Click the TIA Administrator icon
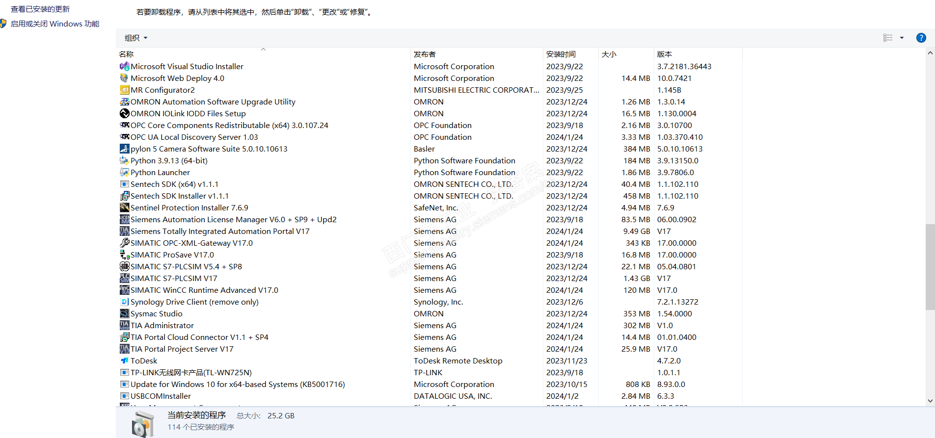This screenshot has height=438, width=935. pos(125,325)
